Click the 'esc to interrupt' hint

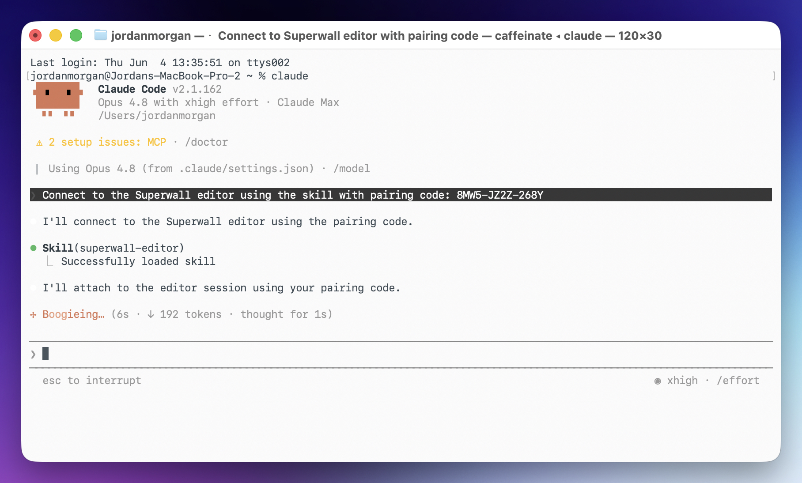tap(92, 381)
